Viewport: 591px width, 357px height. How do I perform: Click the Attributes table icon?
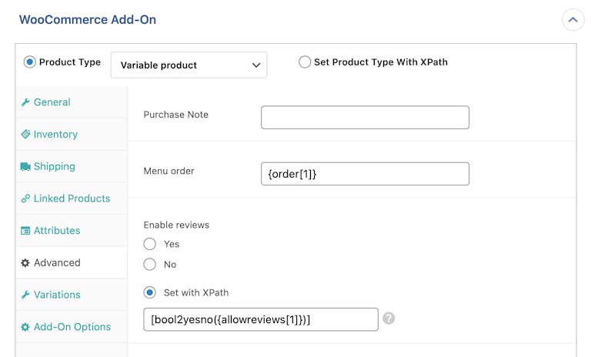[x=25, y=230]
